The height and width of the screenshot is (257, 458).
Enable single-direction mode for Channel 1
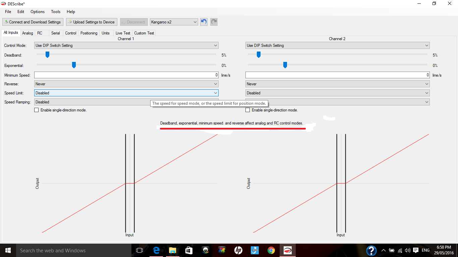point(37,110)
